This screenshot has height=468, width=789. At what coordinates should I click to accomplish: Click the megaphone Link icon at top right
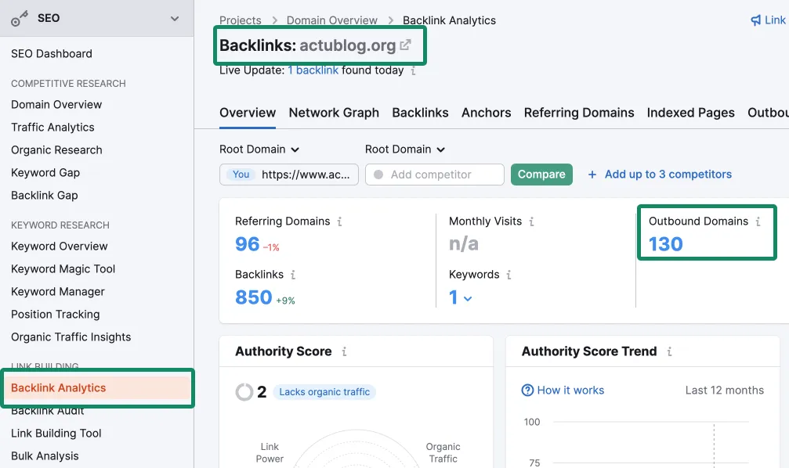(756, 20)
